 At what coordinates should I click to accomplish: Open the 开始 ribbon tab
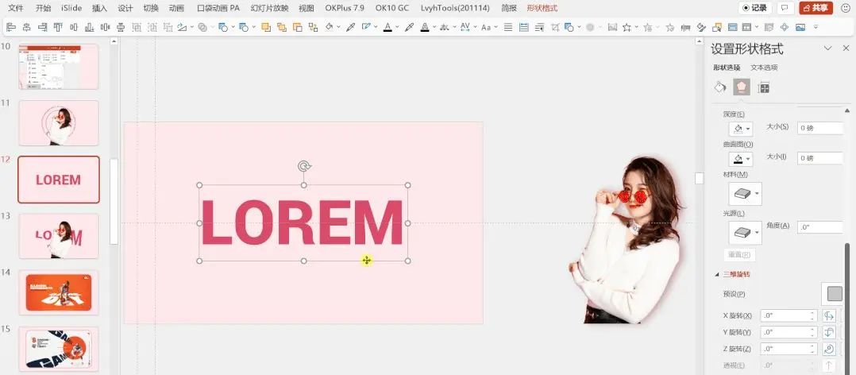44,8
